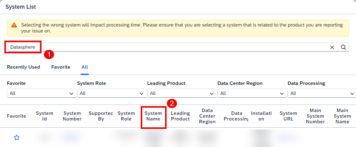Viewport: 356px width, 147px height.
Task: Open the Favorite filter dropdown
Action: [x=42, y=93]
